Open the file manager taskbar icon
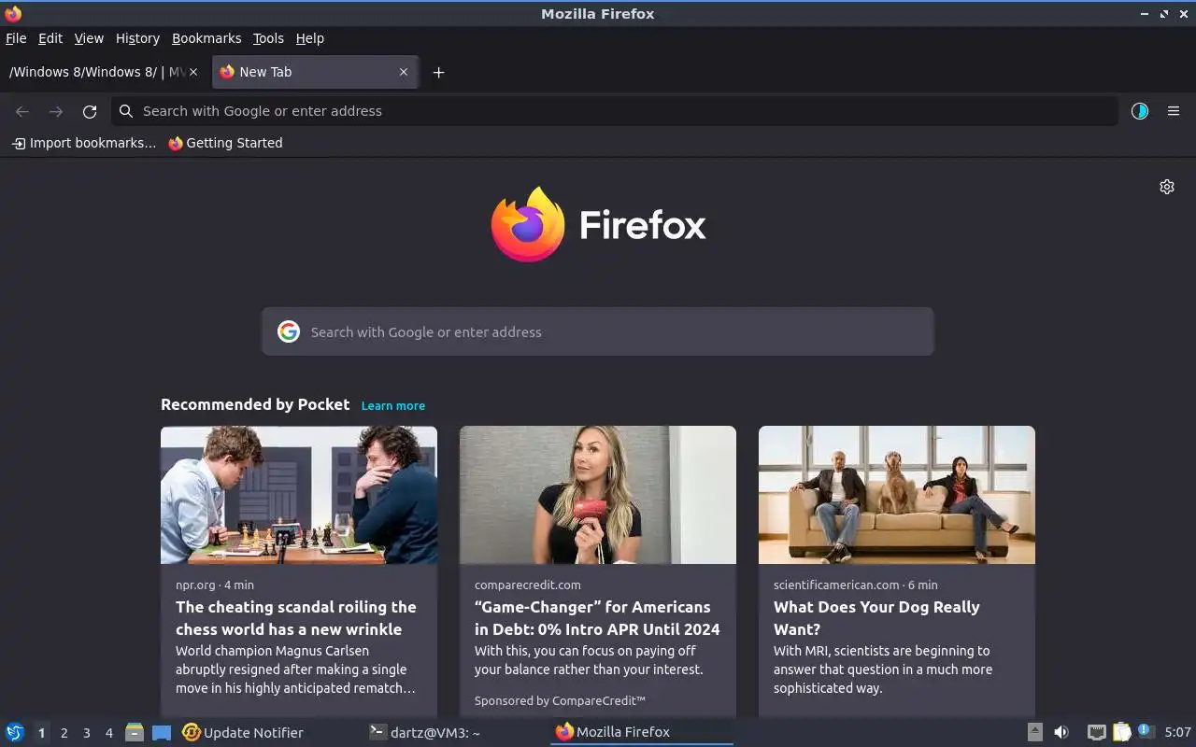The image size is (1196, 747). coord(134,732)
